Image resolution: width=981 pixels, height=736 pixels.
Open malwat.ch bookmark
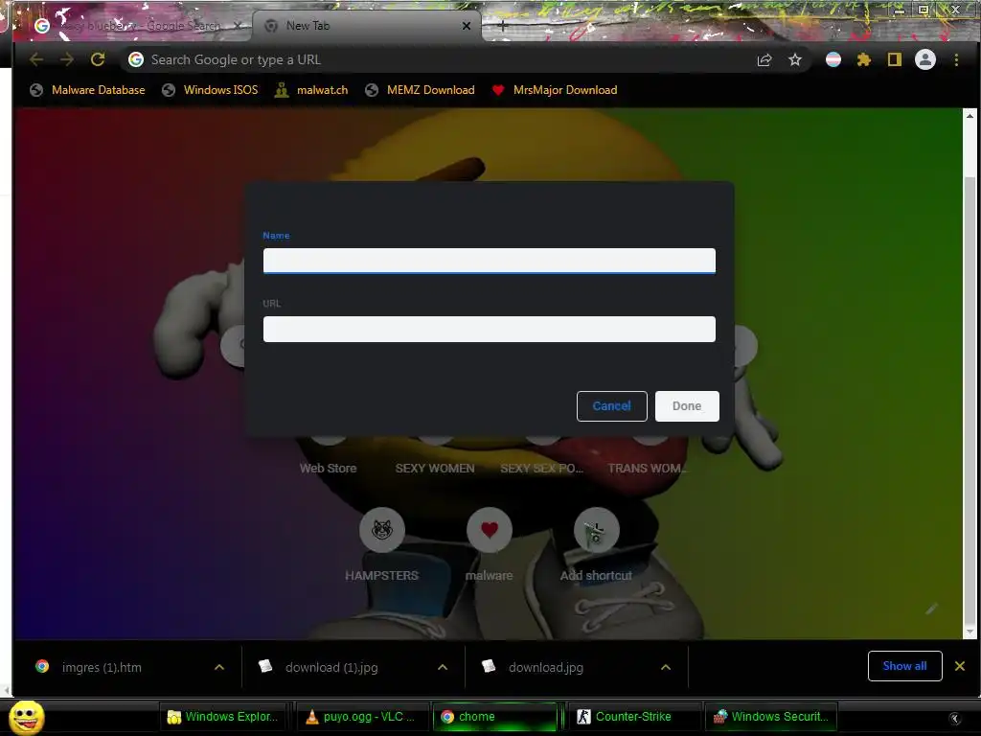click(x=311, y=90)
